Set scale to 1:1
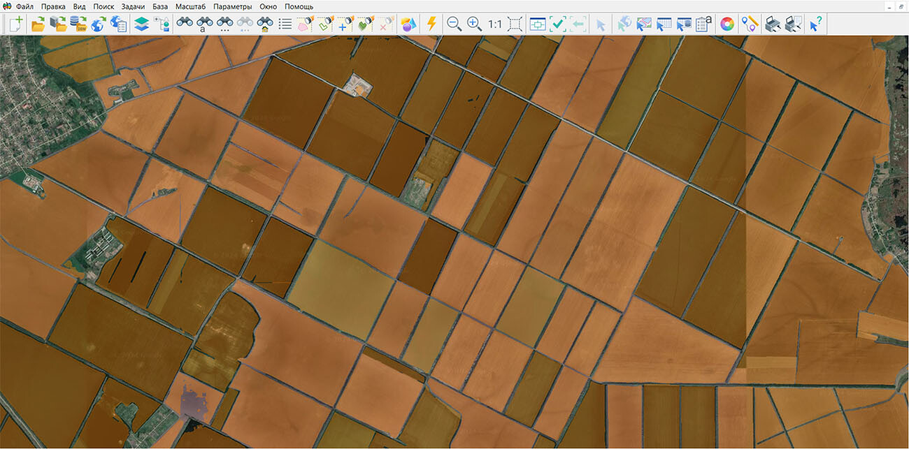909x449 pixels. (495, 24)
